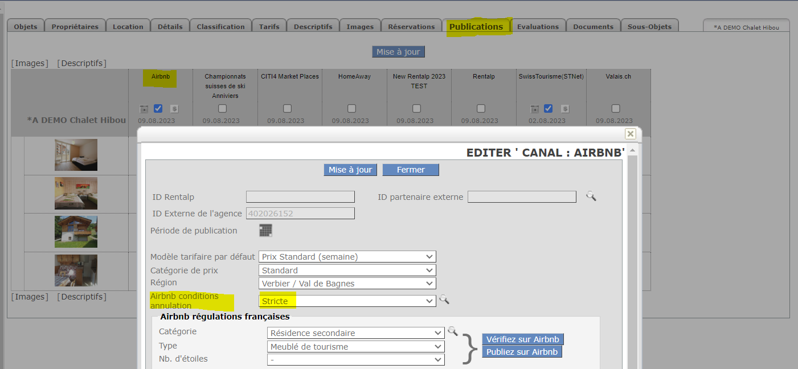The width and height of the screenshot is (798, 369).
Task: Open the Type dropdown Meublé de tourisme
Action: [355, 346]
